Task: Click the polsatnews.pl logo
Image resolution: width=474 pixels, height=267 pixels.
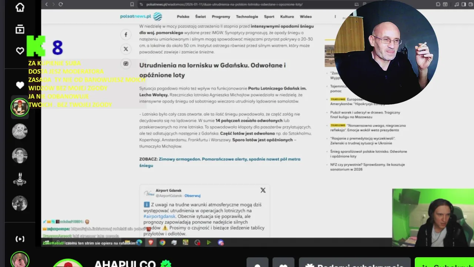Action: click(x=141, y=16)
